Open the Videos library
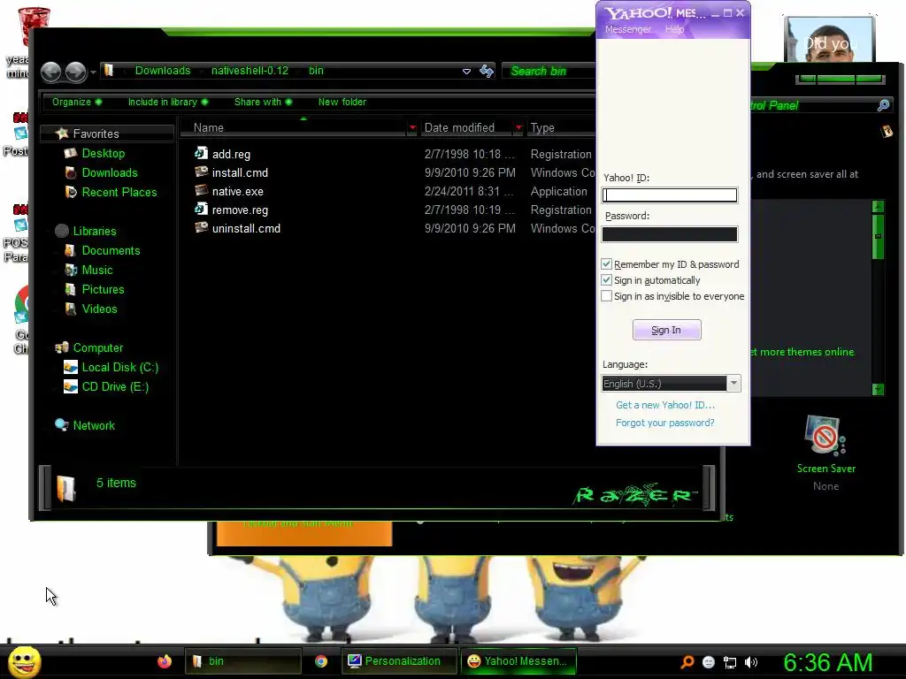Image resolution: width=906 pixels, height=679 pixels. (x=99, y=309)
